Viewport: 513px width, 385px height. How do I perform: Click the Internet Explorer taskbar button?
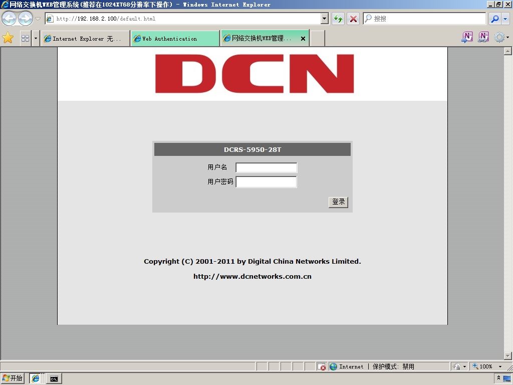(36, 378)
